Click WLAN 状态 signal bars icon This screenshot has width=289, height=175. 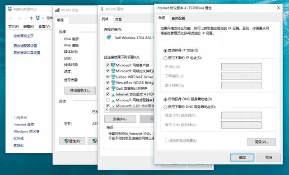click(57, 10)
